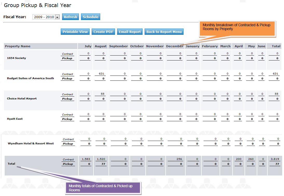Go Back to Report Menu
284x196 pixels.
click(164, 32)
